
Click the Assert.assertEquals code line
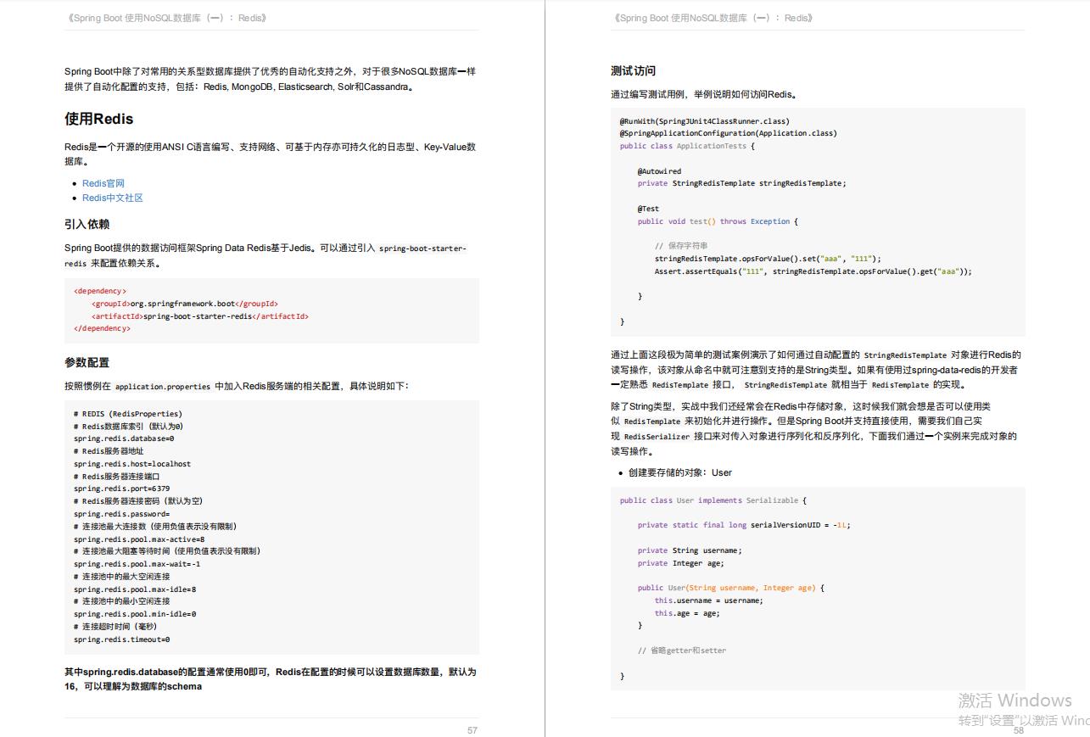point(813,271)
